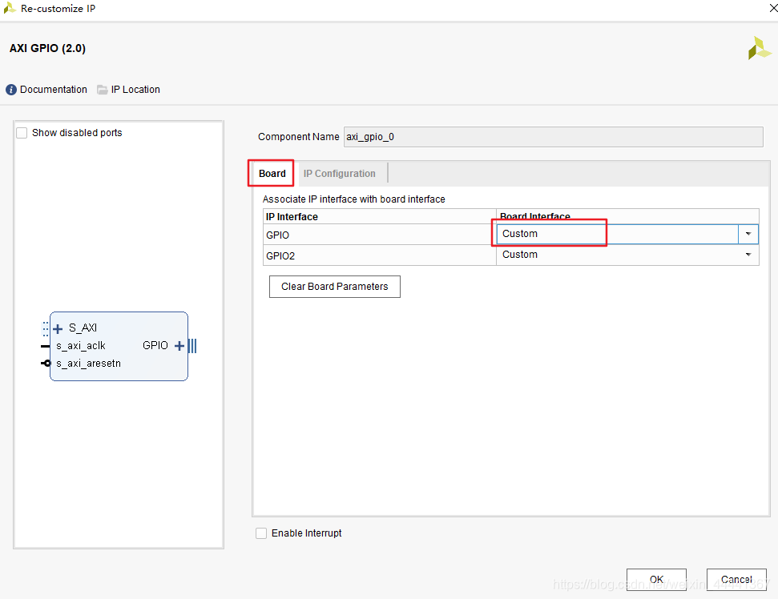778x599 pixels.
Task: Click the Vivado logo in title bar
Action: pyautogui.click(x=10, y=8)
